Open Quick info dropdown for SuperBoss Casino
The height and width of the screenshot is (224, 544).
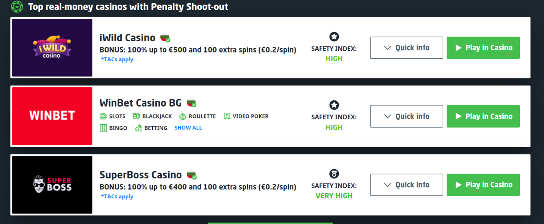(406, 185)
